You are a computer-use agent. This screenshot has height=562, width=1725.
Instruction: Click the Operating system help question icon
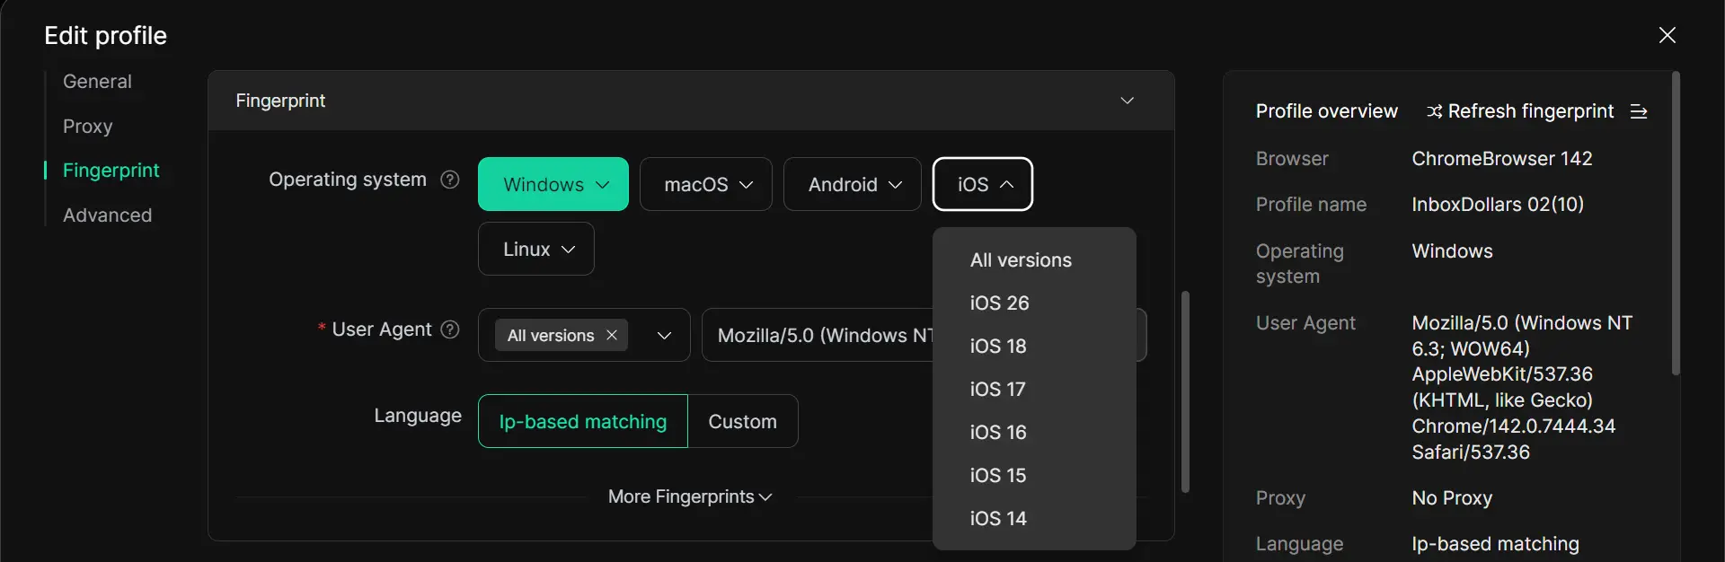[x=450, y=180]
